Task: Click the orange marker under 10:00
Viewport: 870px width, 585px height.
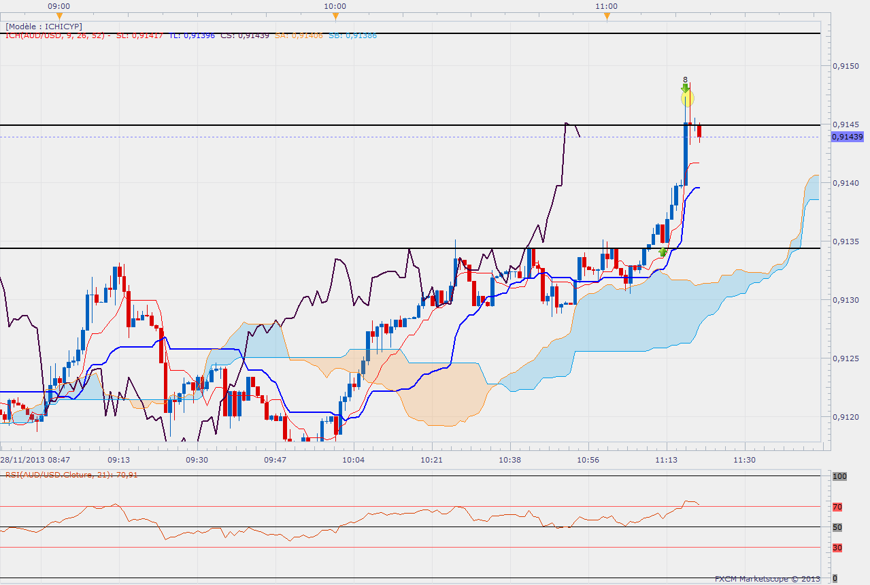Action: pos(335,16)
